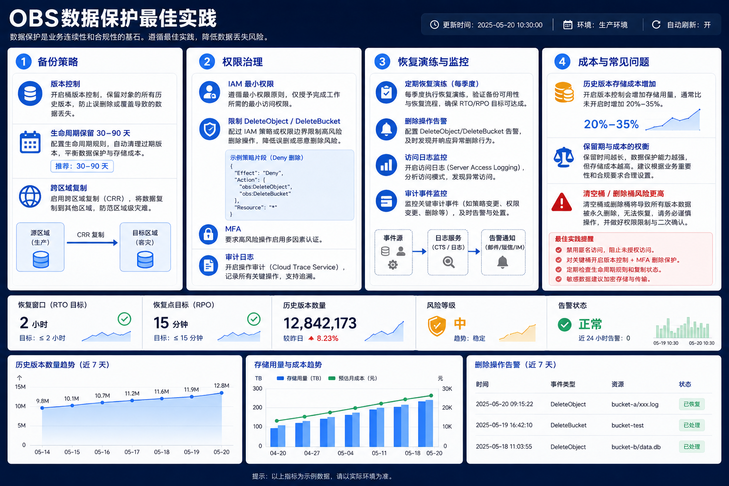Click the bucket-b/data.db resource cell

(x=636, y=447)
